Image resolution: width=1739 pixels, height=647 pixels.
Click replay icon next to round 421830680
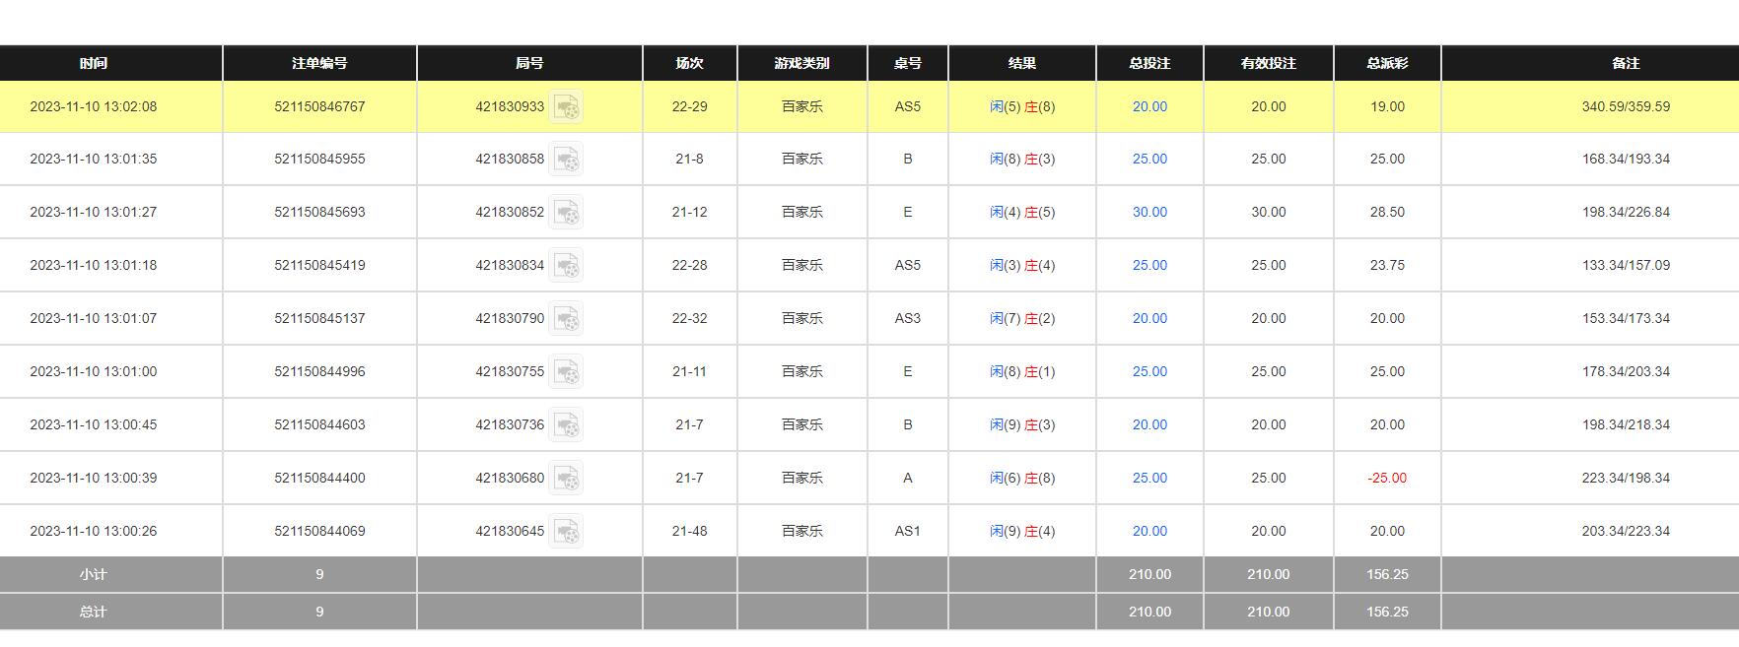[x=566, y=479]
